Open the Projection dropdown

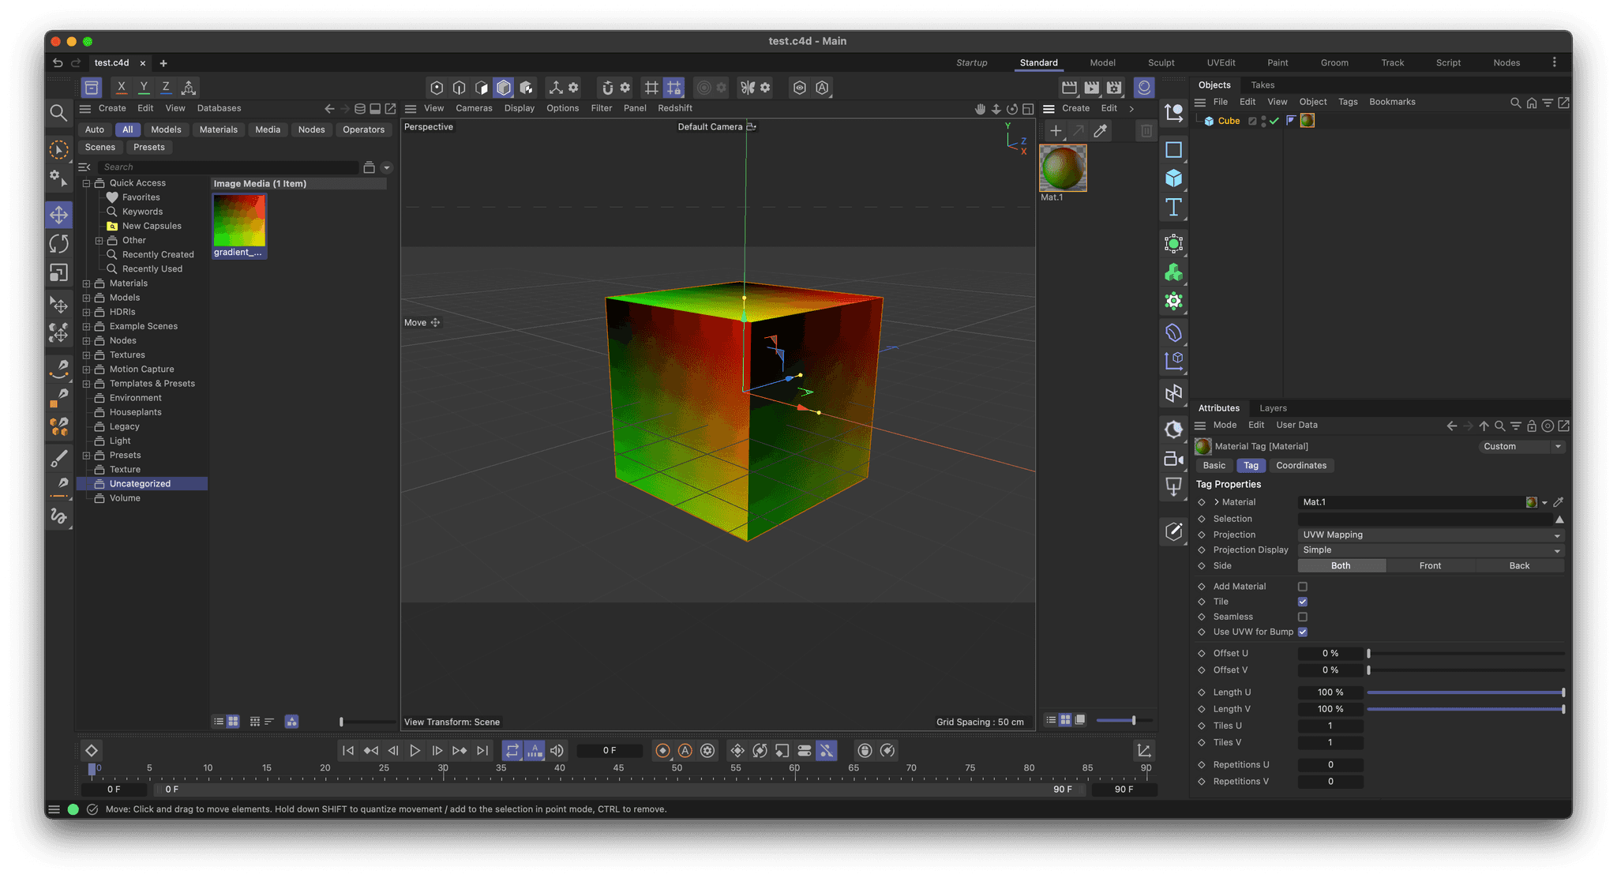coord(1431,535)
